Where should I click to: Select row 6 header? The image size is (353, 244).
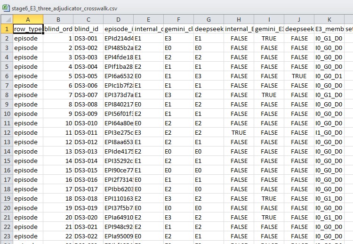tap(7, 76)
